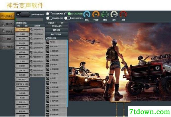Click the icon of preset 主持效果(05)
171x117 pixels.
[x=32, y=48]
